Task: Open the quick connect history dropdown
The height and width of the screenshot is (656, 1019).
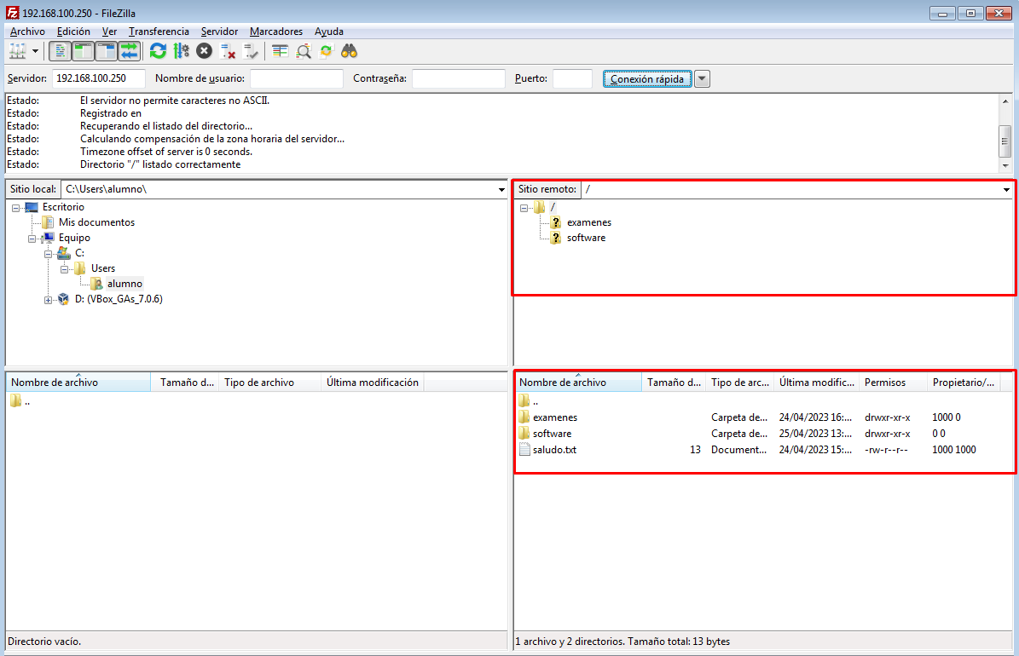Action: pos(702,78)
